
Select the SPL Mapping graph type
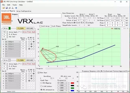41,83
